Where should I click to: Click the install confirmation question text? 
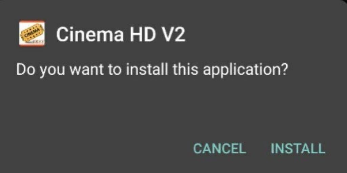(152, 70)
